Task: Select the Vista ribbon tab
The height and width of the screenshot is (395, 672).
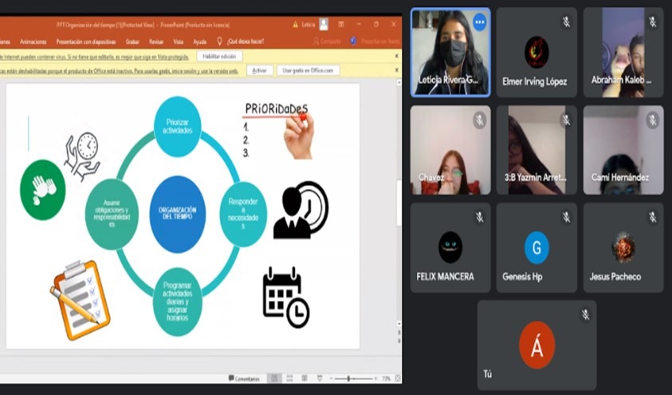Action: point(178,41)
